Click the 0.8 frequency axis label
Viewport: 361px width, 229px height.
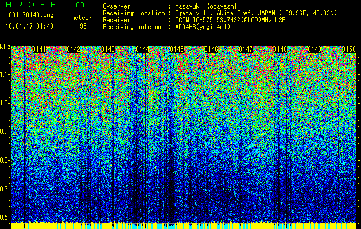pyautogui.click(x=5, y=160)
